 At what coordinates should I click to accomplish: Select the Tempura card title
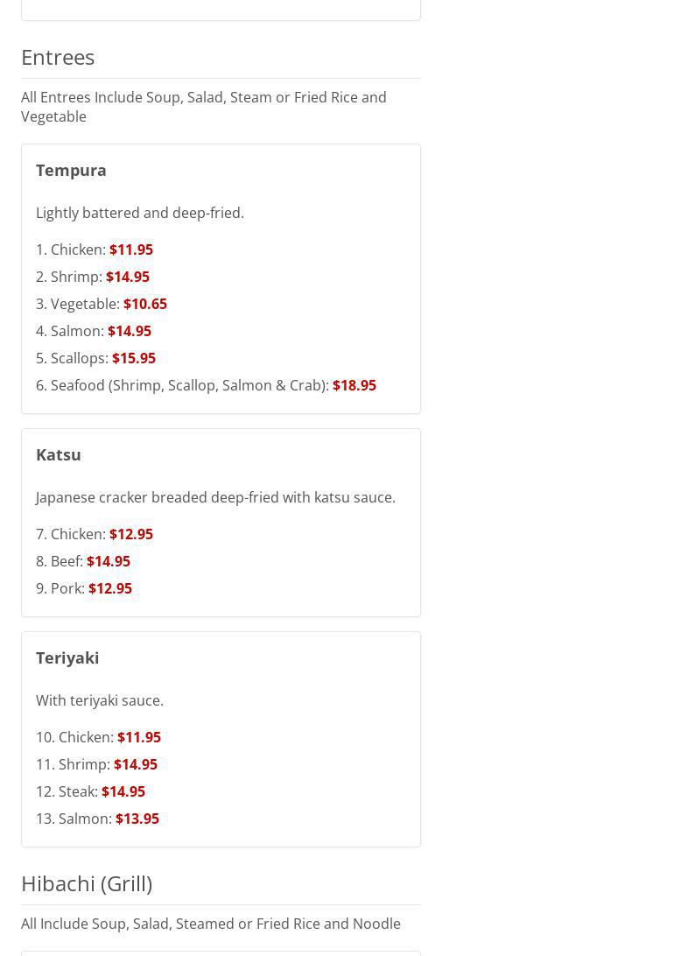[x=71, y=170]
